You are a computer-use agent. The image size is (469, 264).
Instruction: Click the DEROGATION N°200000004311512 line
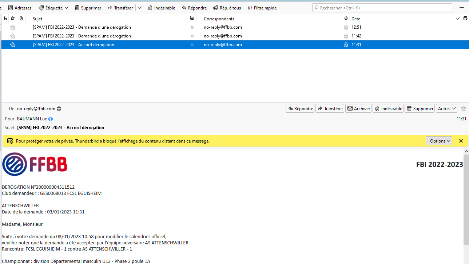[38, 187]
